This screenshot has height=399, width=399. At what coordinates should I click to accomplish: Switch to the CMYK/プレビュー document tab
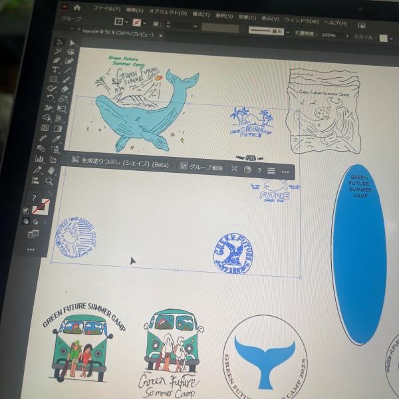(x=118, y=33)
